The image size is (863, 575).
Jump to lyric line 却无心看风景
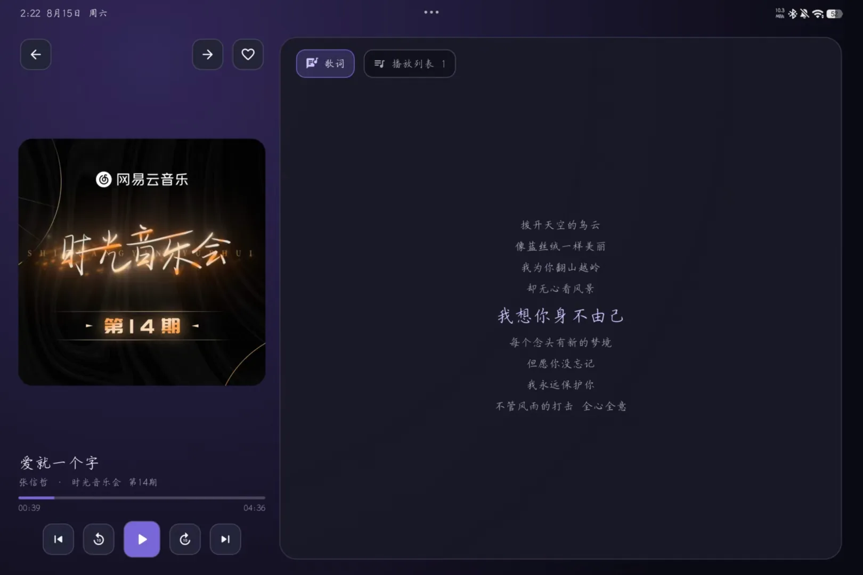560,289
